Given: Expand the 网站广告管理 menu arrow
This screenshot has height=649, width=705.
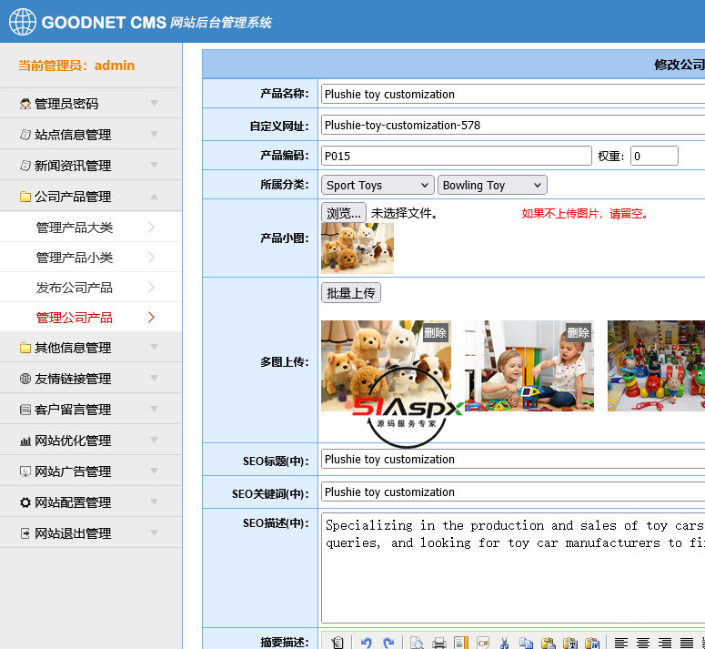Looking at the screenshot, I should click(155, 471).
